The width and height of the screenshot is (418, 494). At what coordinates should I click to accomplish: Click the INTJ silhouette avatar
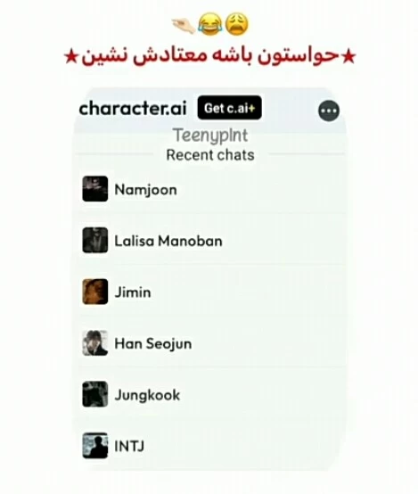click(95, 446)
